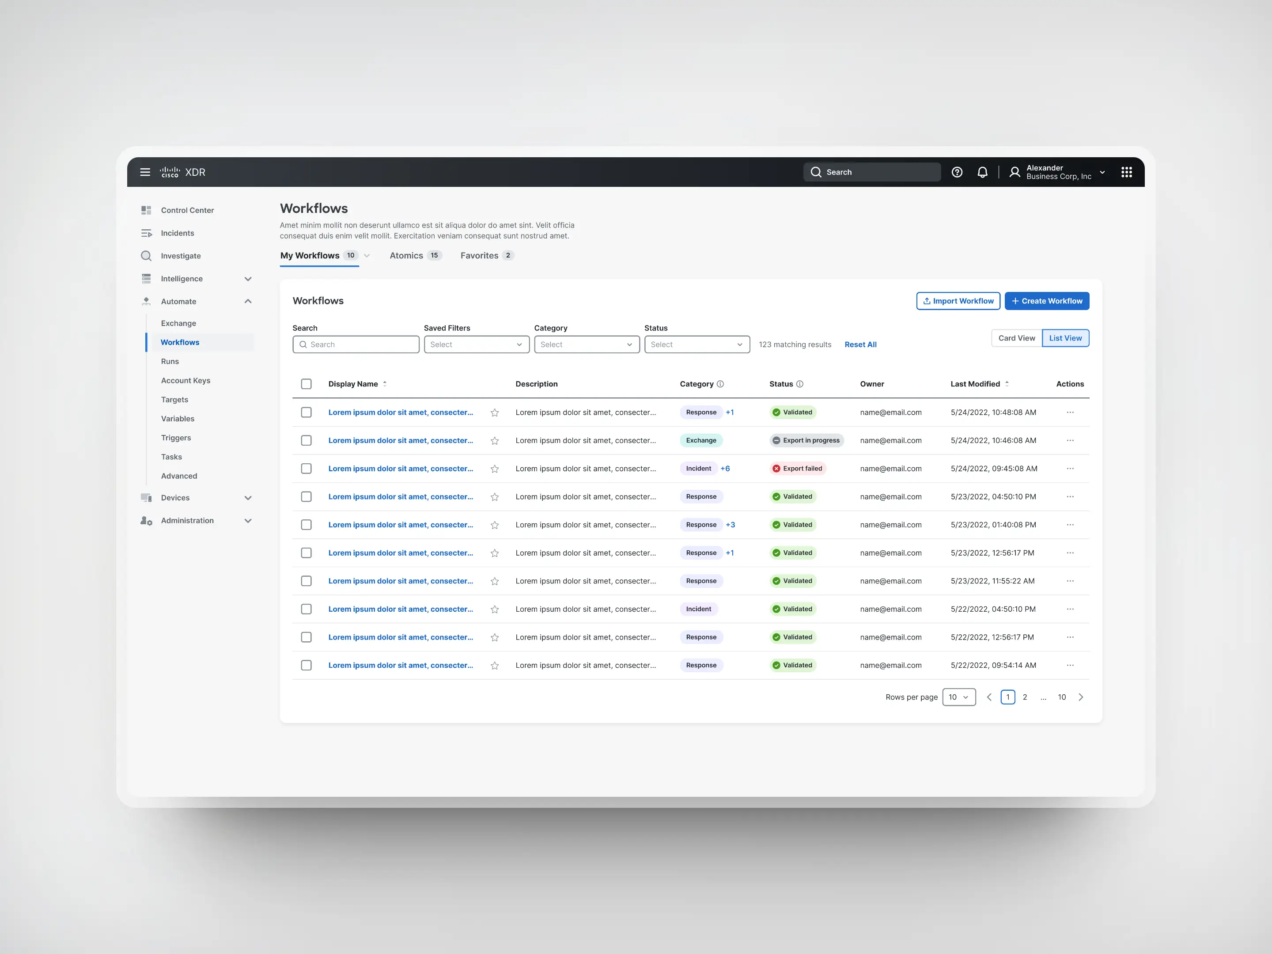Tick the last workflow row checkbox
This screenshot has width=1272, height=954.
coord(307,665)
